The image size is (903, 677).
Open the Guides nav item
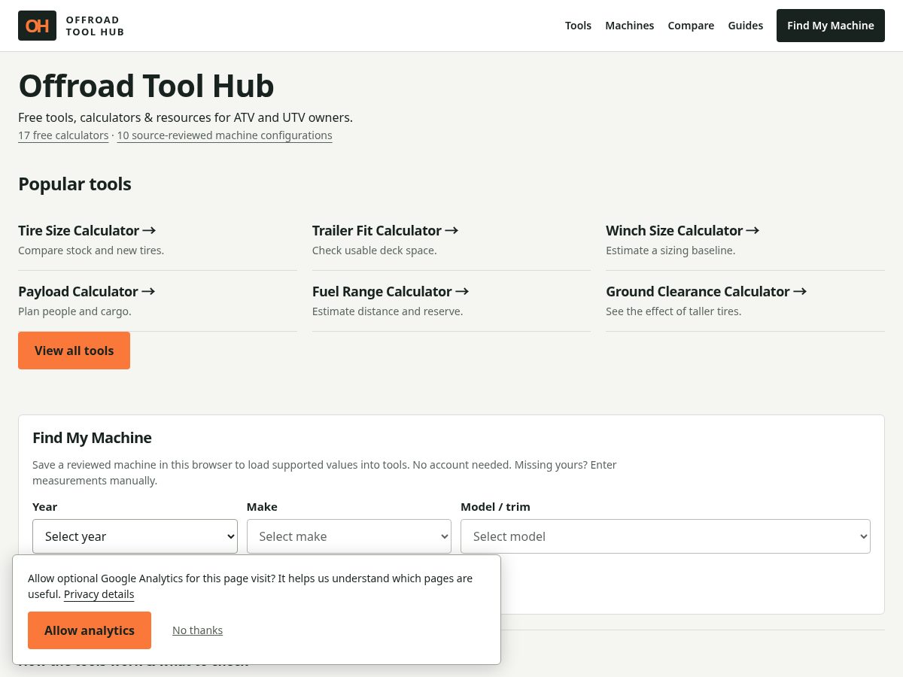pos(745,26)
